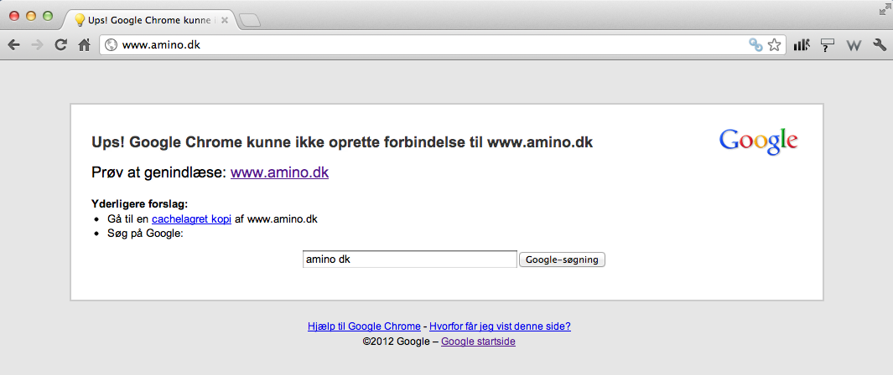
Task: Reload the current page
Action: [x=60, y=45]
